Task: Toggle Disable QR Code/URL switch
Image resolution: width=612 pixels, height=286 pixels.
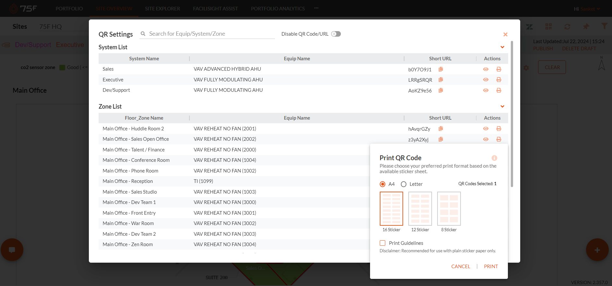Action: (x=336, y=34)
